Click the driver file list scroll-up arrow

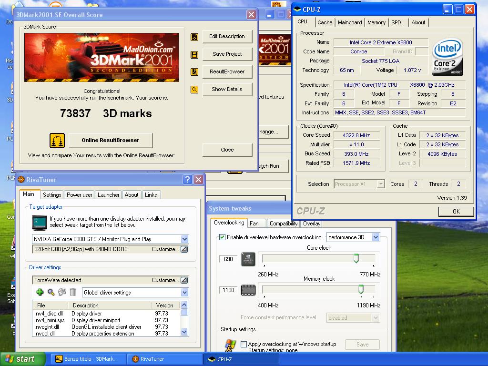[184, 305]
